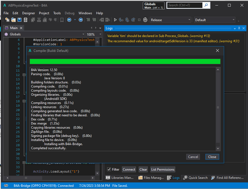This screenshot has width=248, height=189.
Task: Open the Edit menu
Action: click(x=15, y=13)
